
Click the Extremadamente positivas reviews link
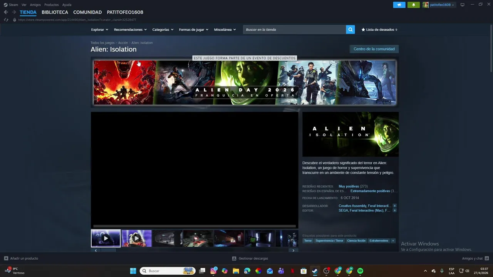point(370,191)
